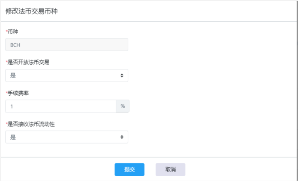Click the value 1 in fee rate field

coord(11,106)
